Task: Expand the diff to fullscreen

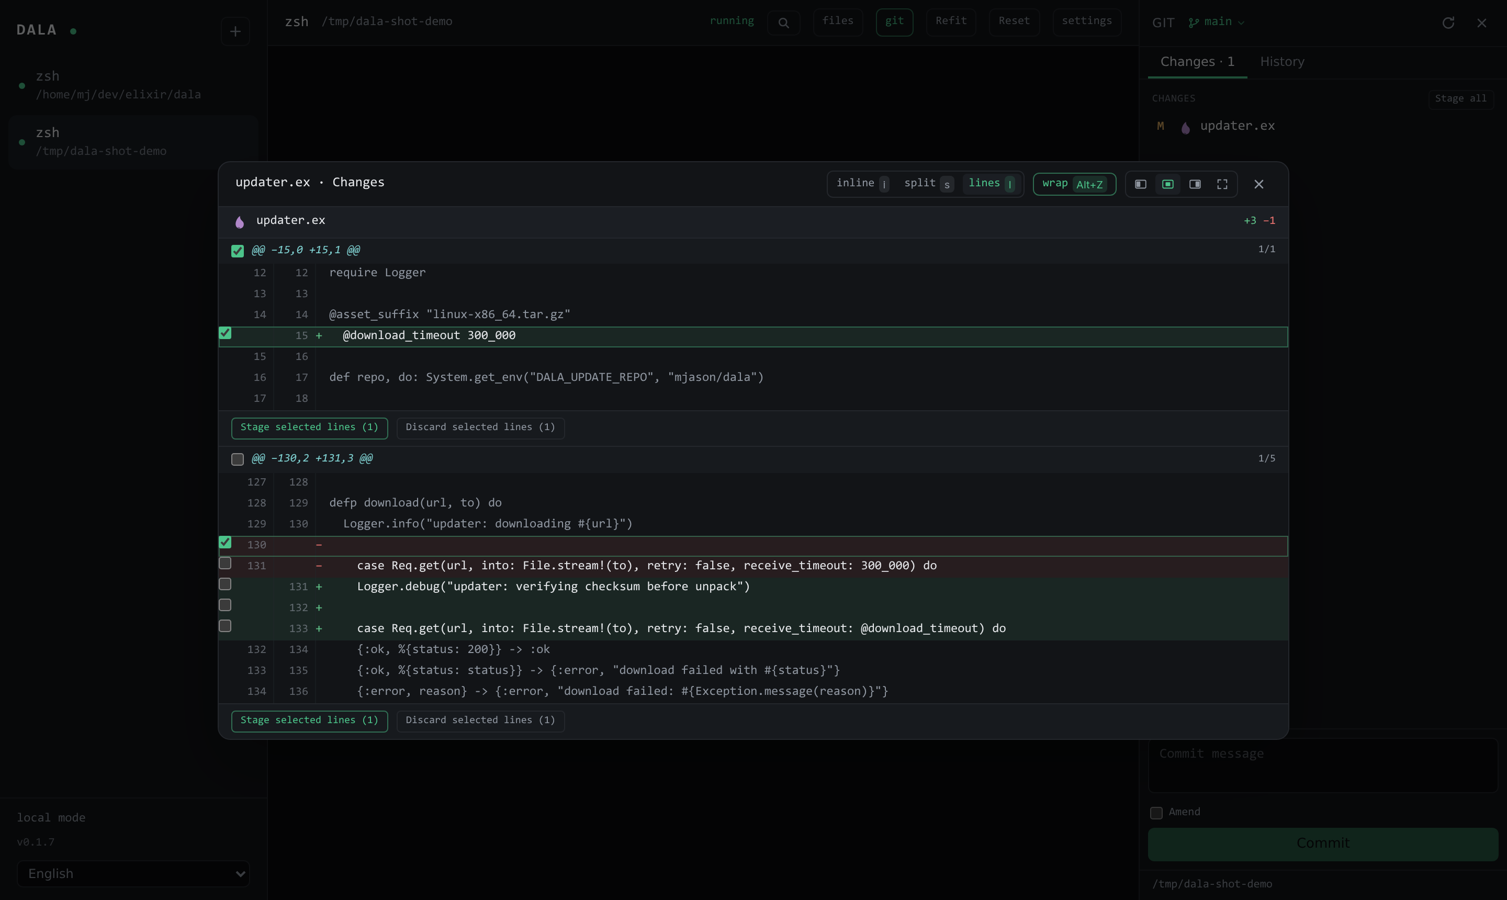Action: click(x=1222, y=184)
